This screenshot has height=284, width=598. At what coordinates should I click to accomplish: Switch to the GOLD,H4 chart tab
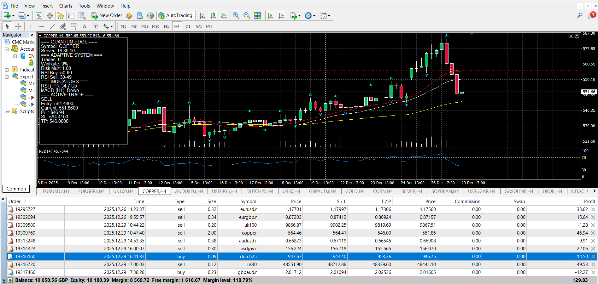(355, 191)
